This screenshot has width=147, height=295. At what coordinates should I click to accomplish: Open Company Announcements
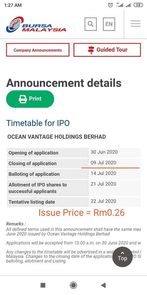pyautogui.click(x=38, y=50)
